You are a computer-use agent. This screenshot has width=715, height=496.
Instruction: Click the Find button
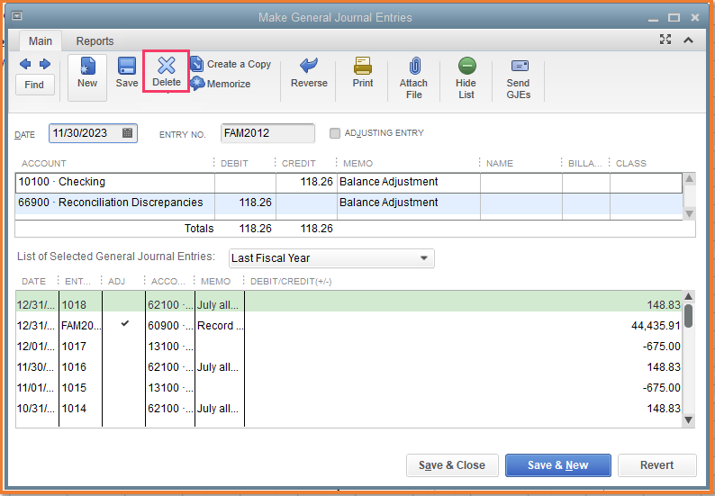coord(34,85)
